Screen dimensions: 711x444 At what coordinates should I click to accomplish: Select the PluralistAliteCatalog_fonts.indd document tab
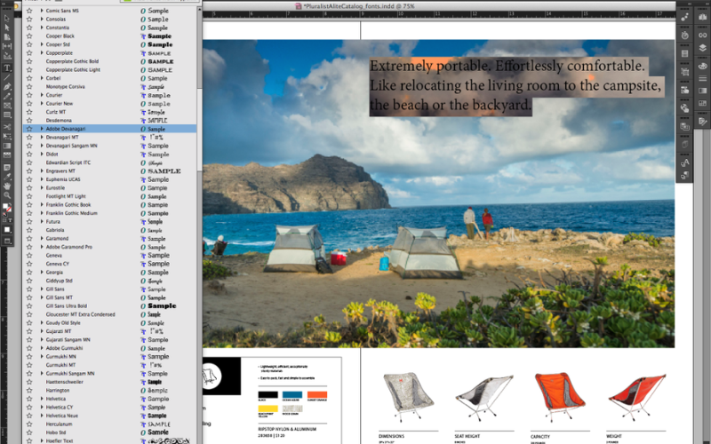click(349, 5)
